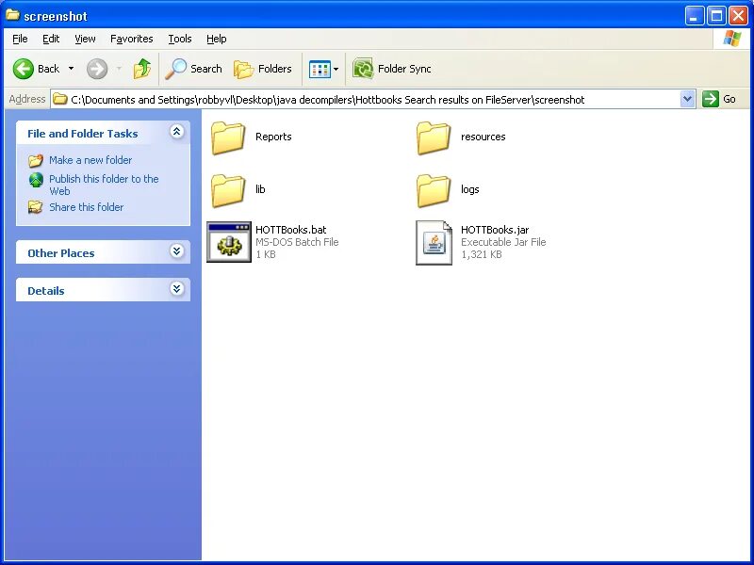
Task: Click the folder icon in the address bar
Action: click(x=60, y=100)
